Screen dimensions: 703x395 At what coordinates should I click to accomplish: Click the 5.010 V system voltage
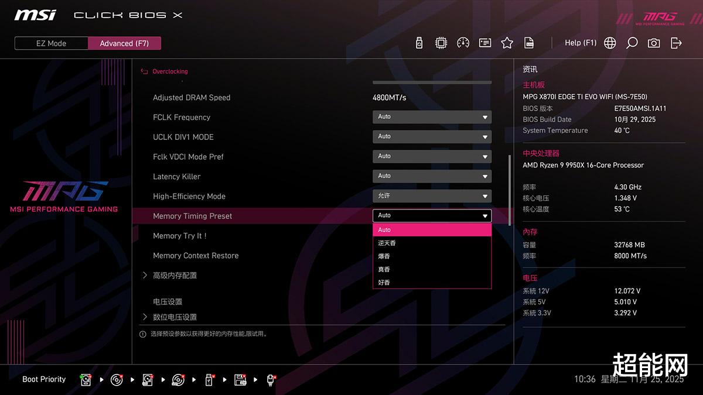click(x=625, y=303)
